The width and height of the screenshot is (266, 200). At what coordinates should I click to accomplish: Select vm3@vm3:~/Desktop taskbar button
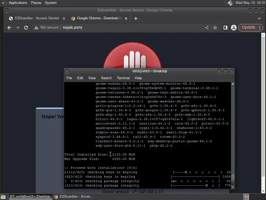(31, 197)
